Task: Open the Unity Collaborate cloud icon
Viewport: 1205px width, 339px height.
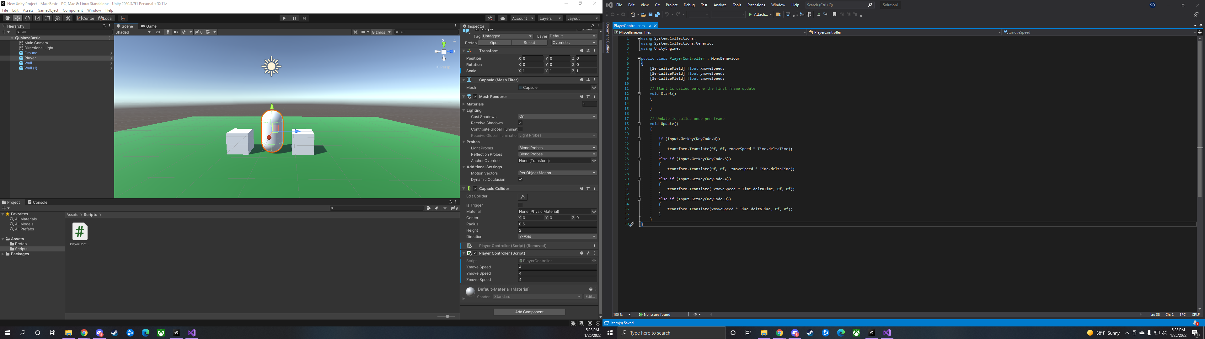Action: point(503,18)
